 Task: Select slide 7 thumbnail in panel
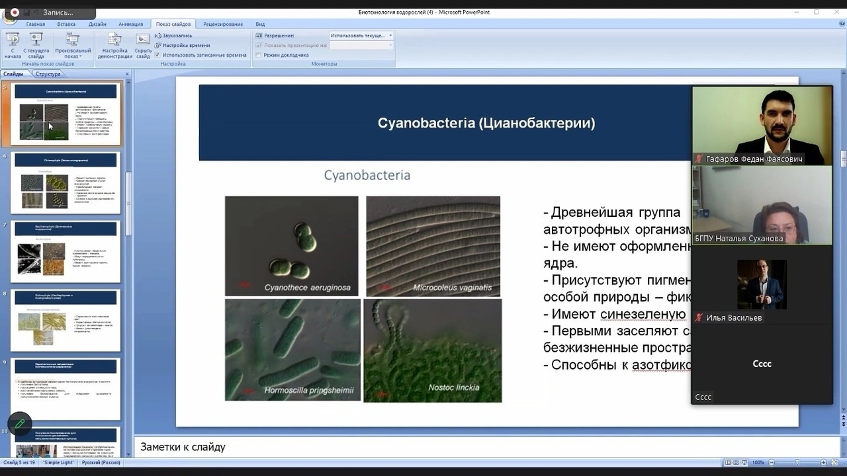pos(65,251)
